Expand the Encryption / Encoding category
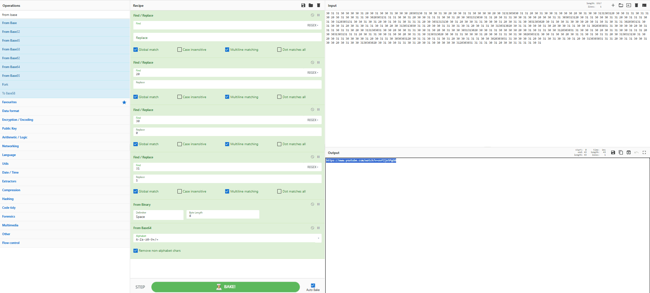Image resolution: width=650 pixels, height=293 pixels. [18, 120]
